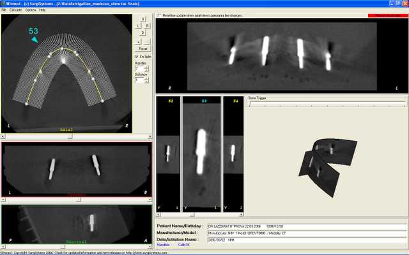Click right arrow of cross-section scrollbar

point(242,215)
